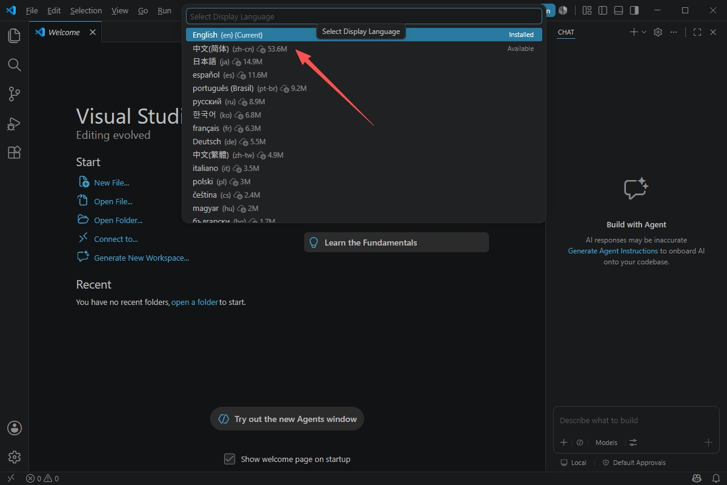727x485 pixels.
Task: Expand the new chat dropdown chevron
Action: click(x=643, y=32)
